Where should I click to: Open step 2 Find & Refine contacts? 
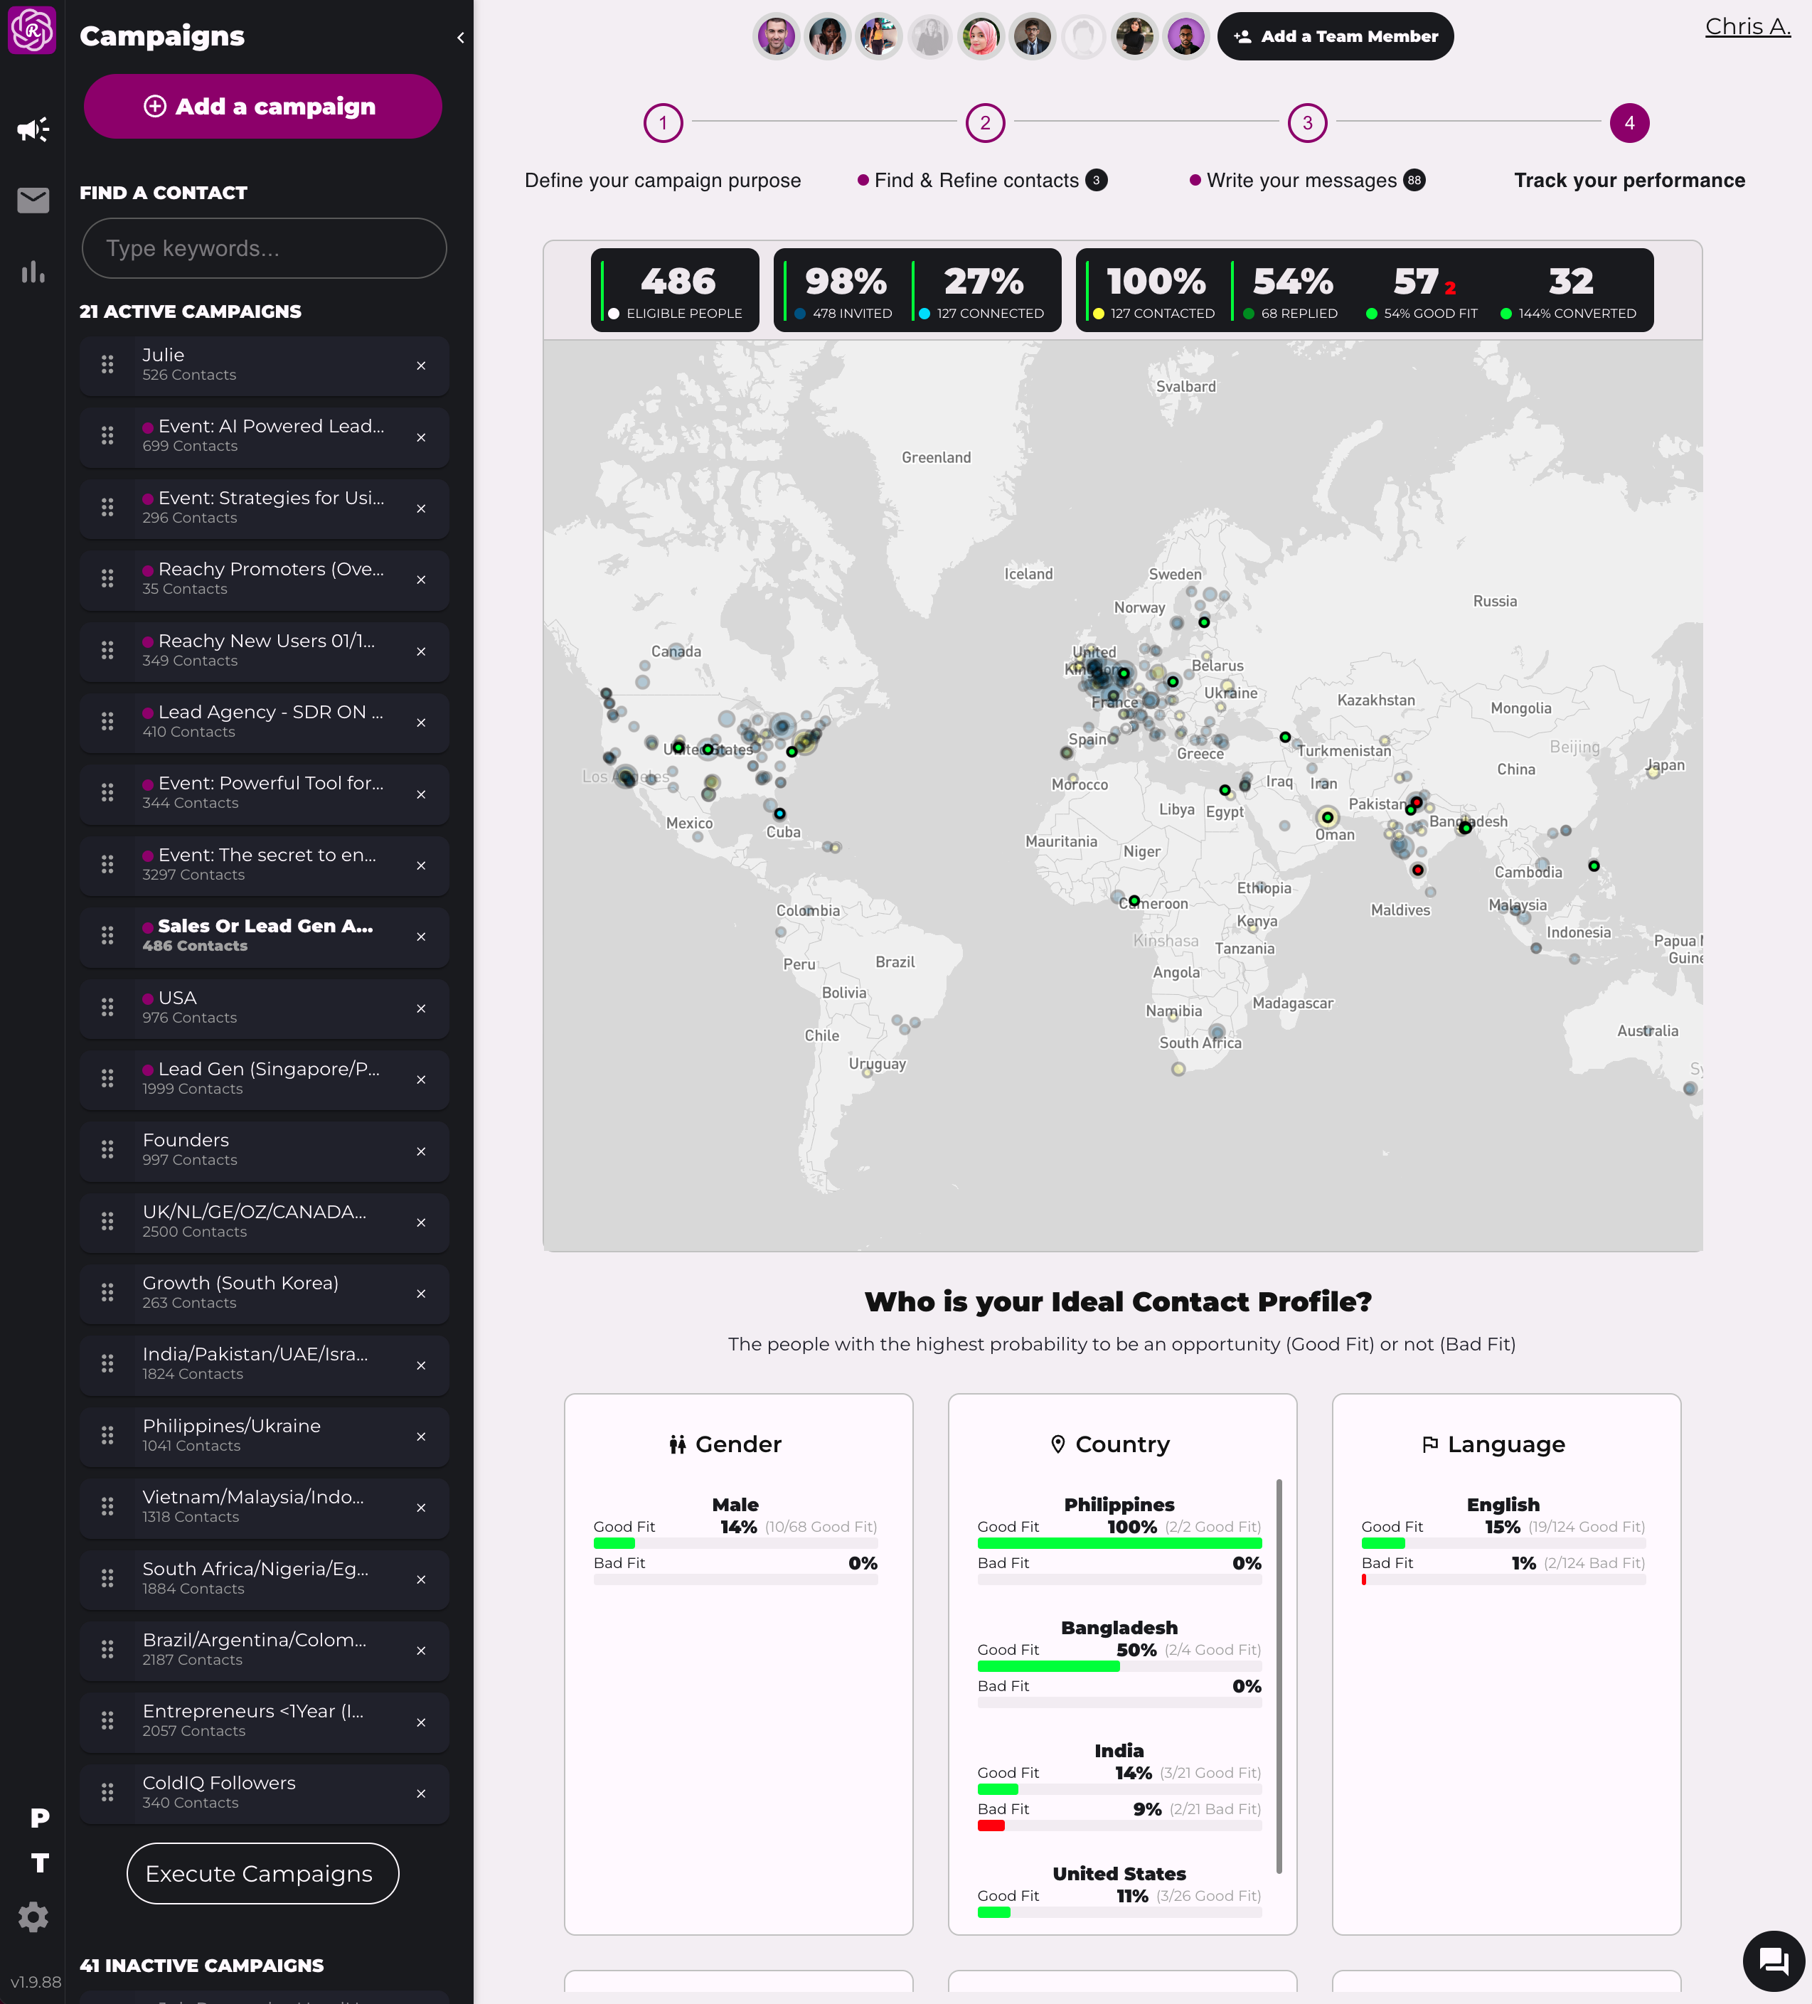pos(976,180)
